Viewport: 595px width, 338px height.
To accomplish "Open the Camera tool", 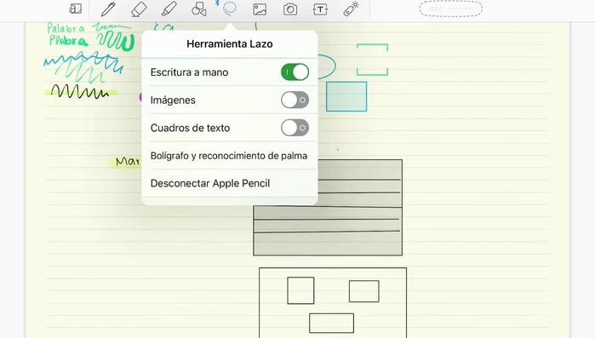I will point(290,9).
